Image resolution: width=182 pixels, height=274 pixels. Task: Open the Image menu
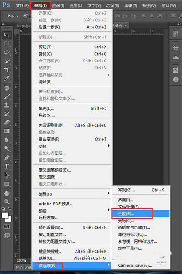pos(58,5)
